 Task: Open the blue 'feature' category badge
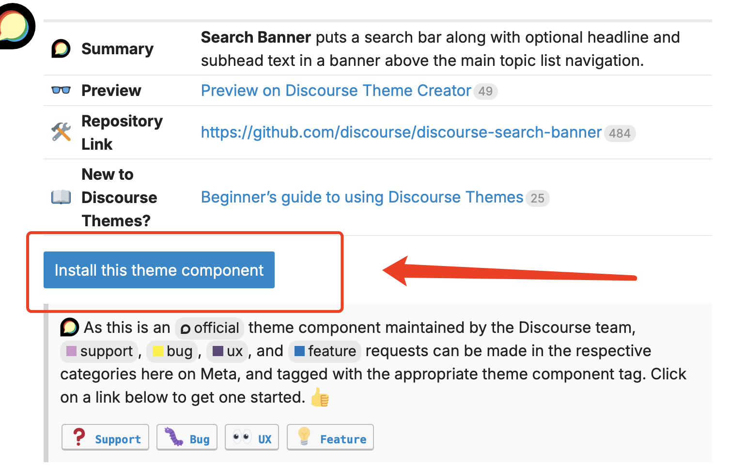tap(326, 351)
